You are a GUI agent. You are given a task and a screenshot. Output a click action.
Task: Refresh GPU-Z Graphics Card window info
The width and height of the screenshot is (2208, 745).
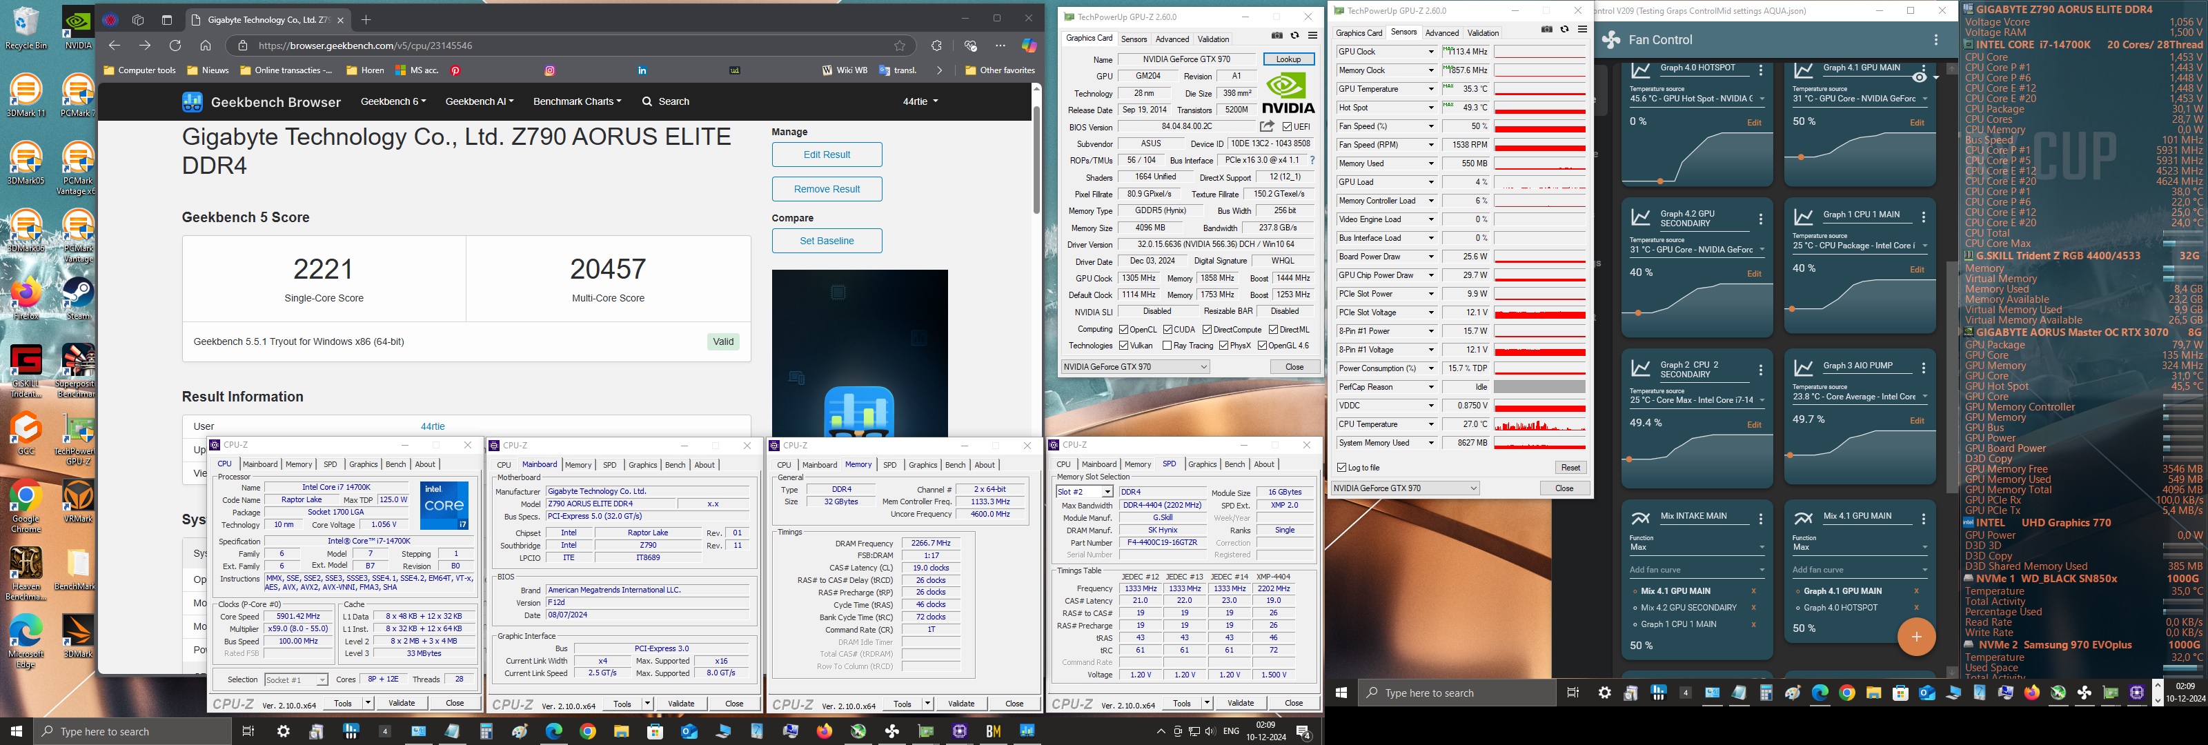[x=1294, y=35]
